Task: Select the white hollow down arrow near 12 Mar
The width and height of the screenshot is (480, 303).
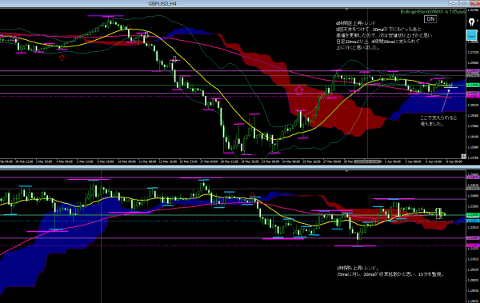Action: click(x=174, y=59)
